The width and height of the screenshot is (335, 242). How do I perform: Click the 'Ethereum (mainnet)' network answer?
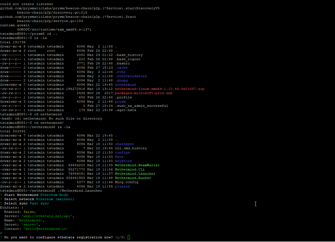point(55,199)
